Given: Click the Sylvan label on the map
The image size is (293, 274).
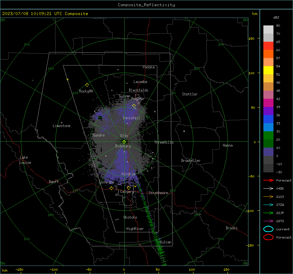Looking at the screenshot, I should click(124, 96).
